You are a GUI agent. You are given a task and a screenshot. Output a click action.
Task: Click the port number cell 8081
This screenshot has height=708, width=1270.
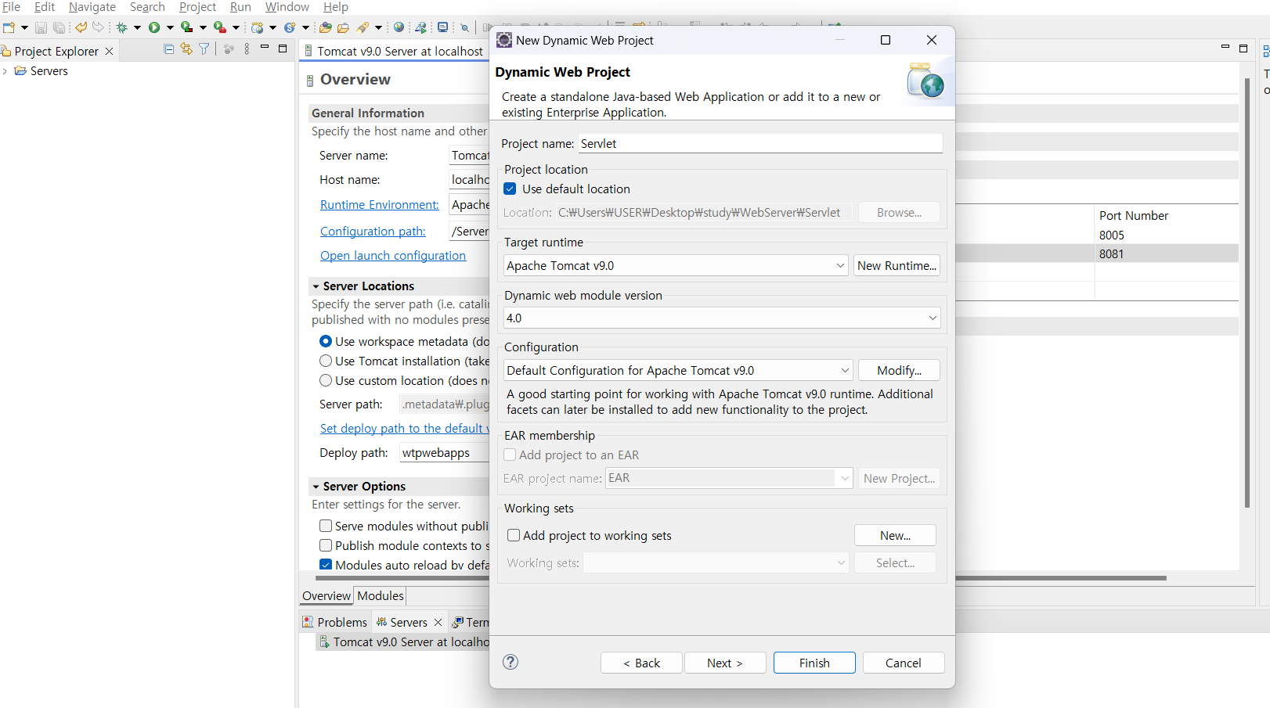pyautogui.click(x=1111, y=253)
